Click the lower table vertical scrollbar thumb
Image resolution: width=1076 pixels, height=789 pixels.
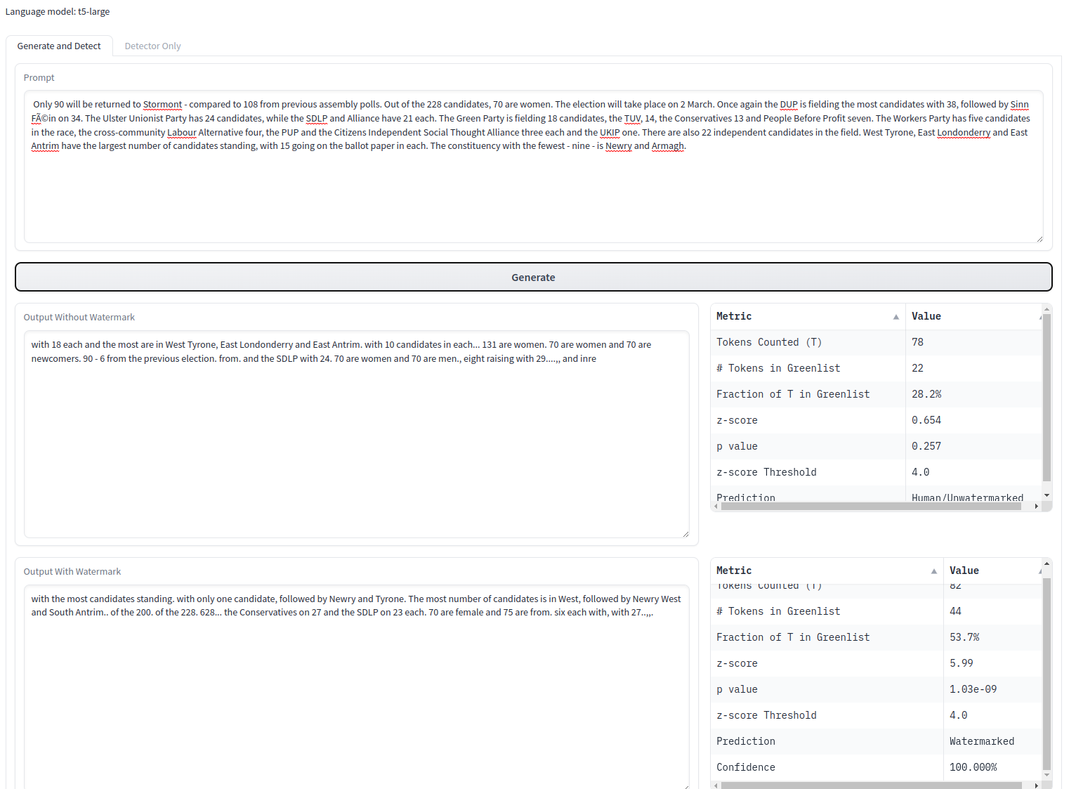[x=1047, y=674]
